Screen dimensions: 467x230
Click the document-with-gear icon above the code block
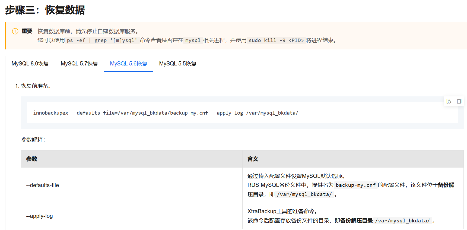[x=449, y=101]
